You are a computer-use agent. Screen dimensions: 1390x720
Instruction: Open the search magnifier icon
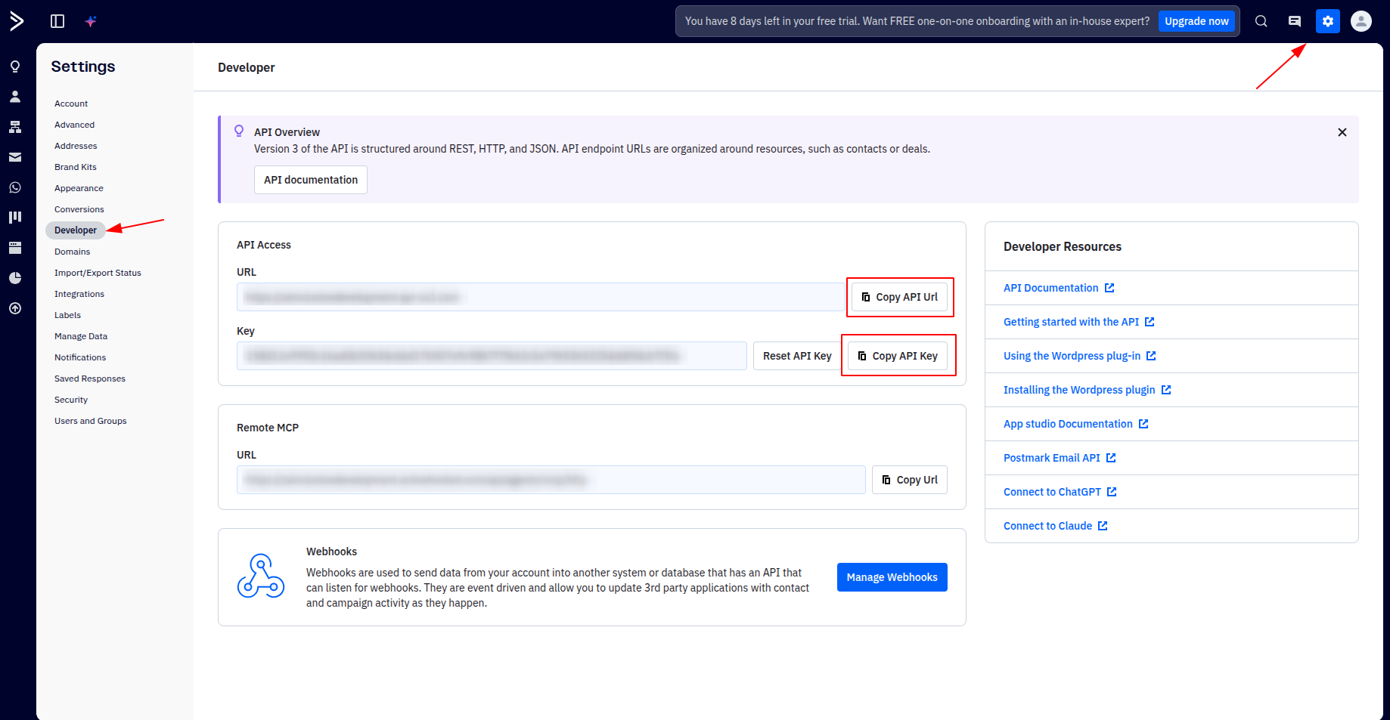(1261, 21)
